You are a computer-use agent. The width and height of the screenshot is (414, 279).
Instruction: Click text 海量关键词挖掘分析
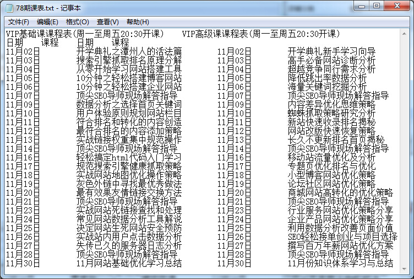327,87
